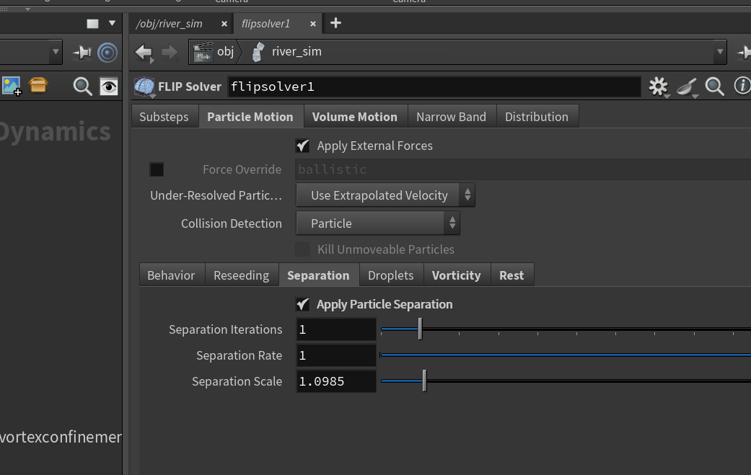Viewport: 751px width, 475px height.
Task: Click the back navigation arrow
Action: click(144, 52)
